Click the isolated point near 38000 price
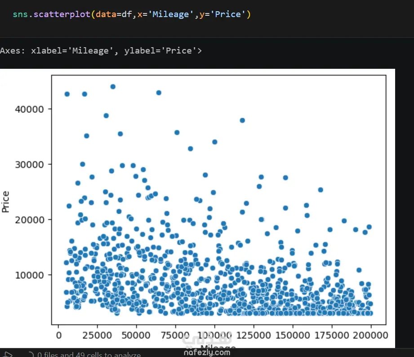Viewport: 414px width, 357px height. point(242,120)
